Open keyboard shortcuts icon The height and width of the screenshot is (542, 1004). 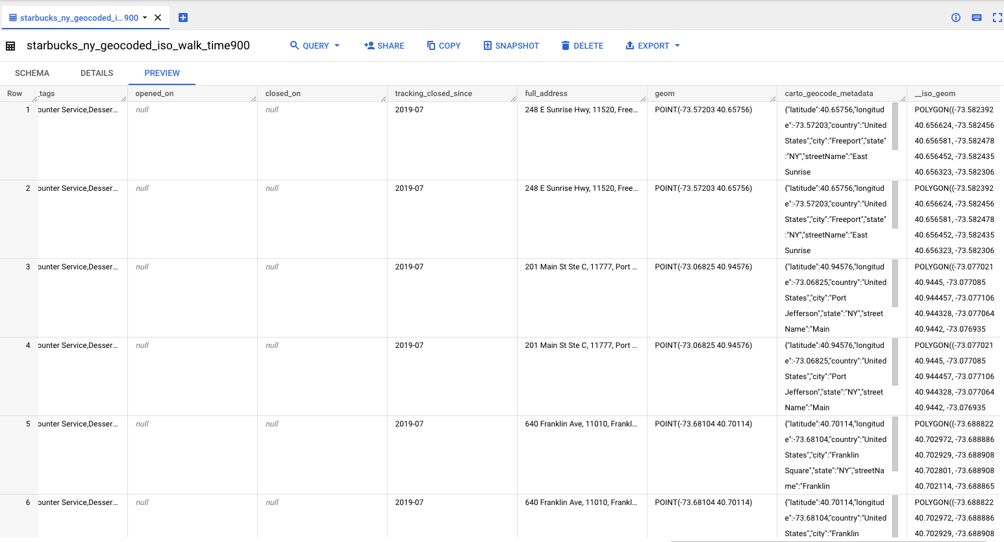tap(976, 18)
